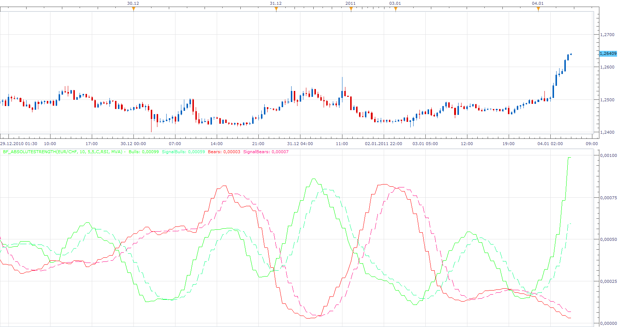Image resolution: width=620 pixels, height=327 pixels.
Task: Select the 0,00075 indicator axis label
Action: point(608,198)
